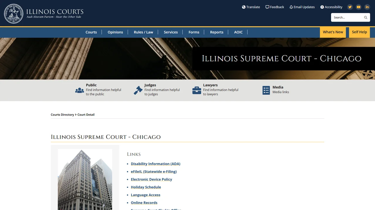The height and width of the screenshot is (210, 375).
Task: Open the Email Updates link text
Action: (x=304, y=7)
